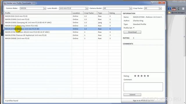Select the NIKON D800E (14.0 mm f/2.8) profile
The image size is (186, 104).
click(63, 38)
